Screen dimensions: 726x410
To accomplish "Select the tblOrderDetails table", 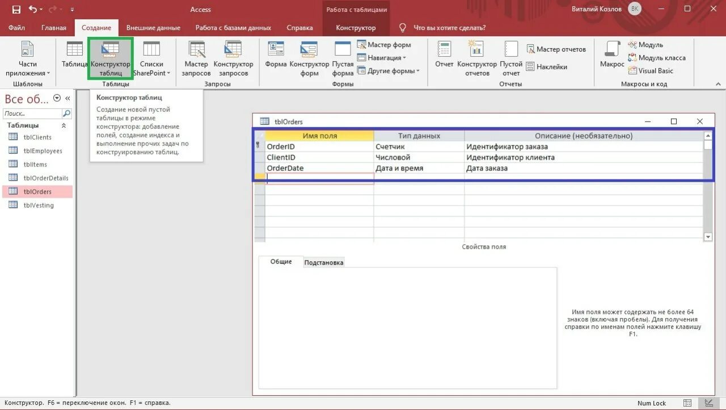I will click(37, 178).
